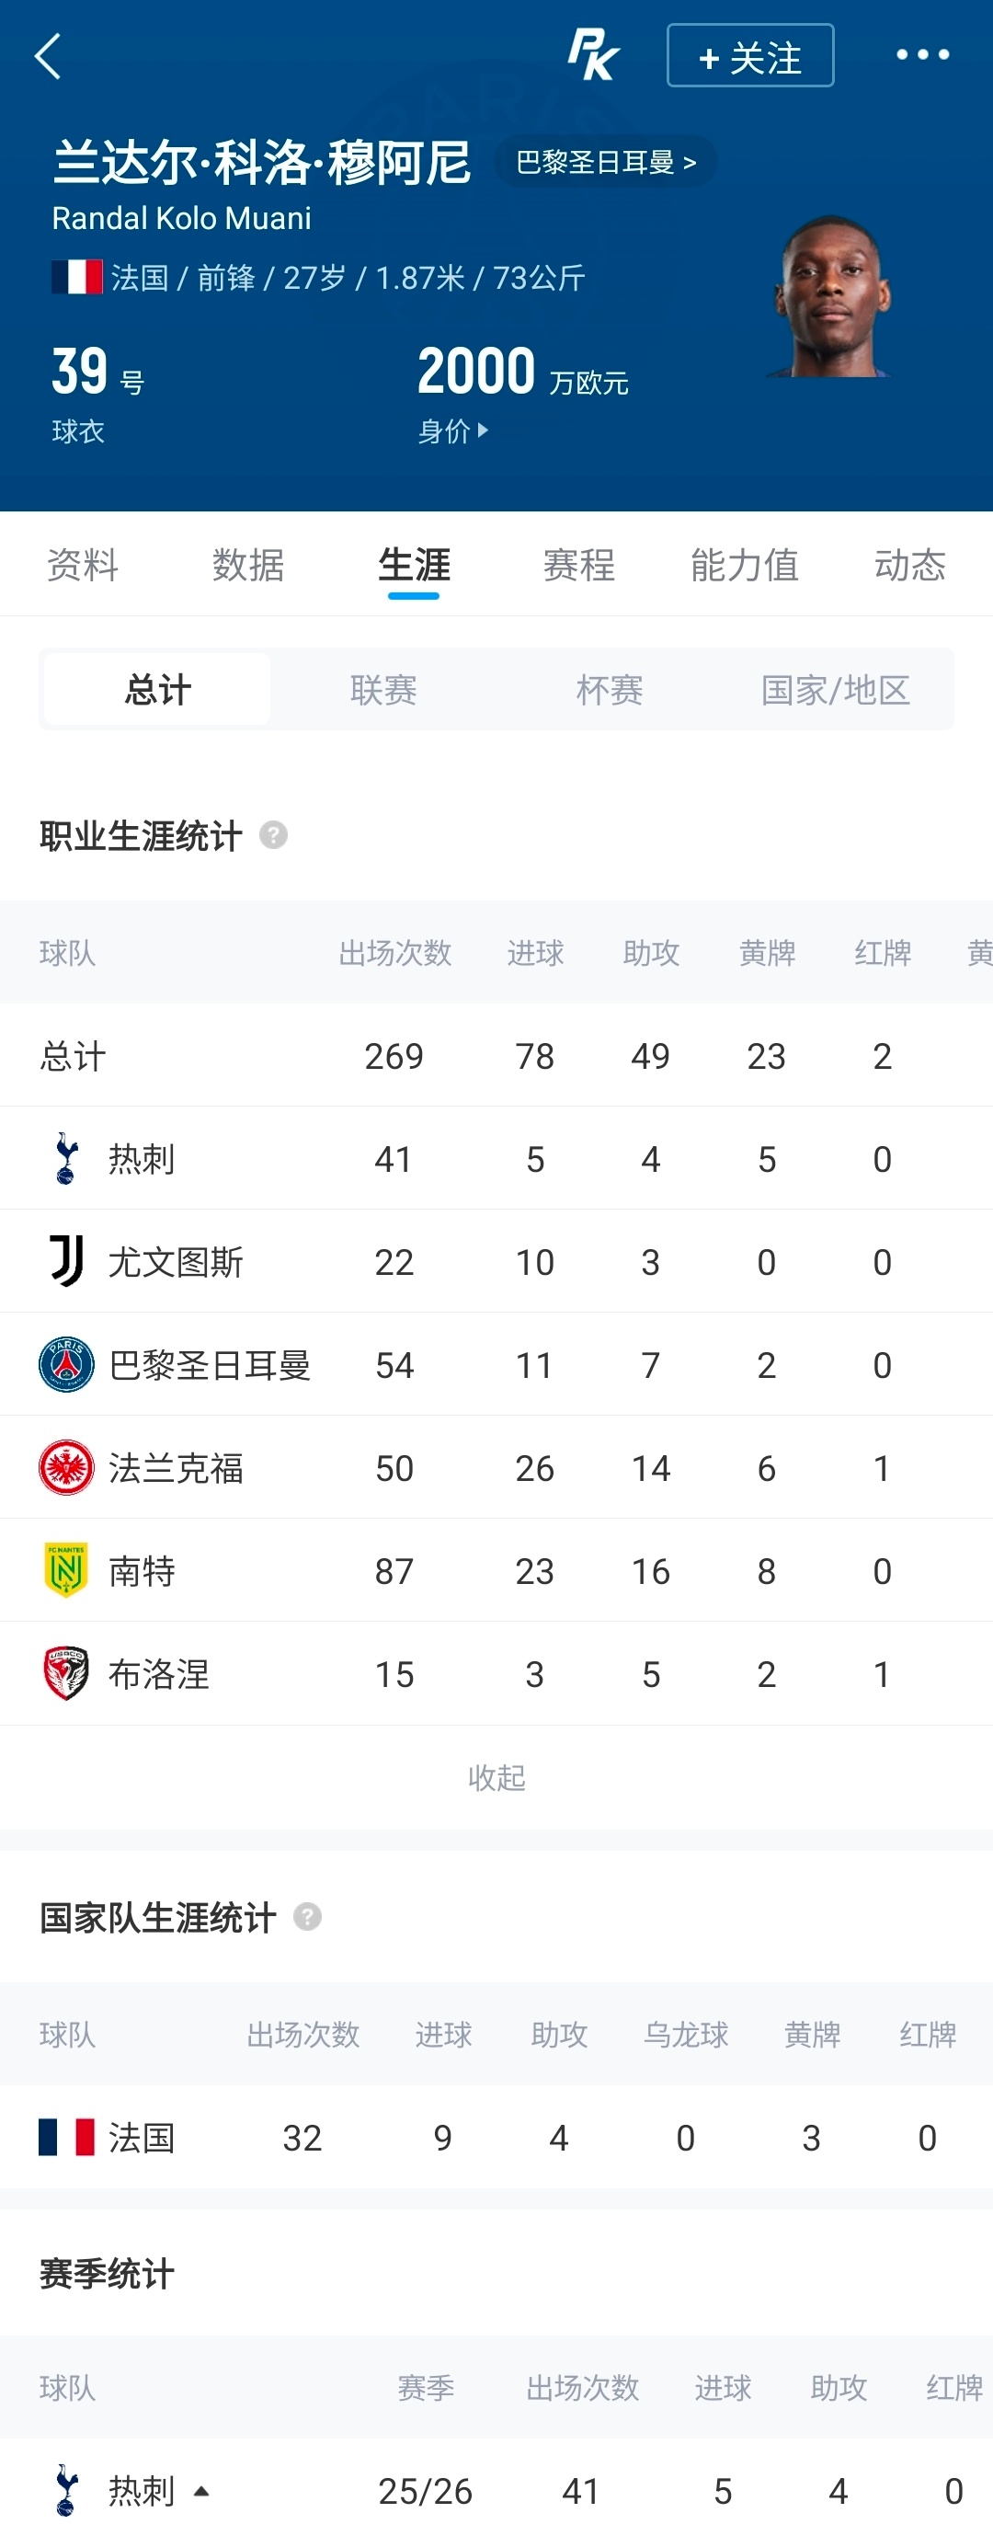Switch to the 能力值 tab

click(744, 564)
